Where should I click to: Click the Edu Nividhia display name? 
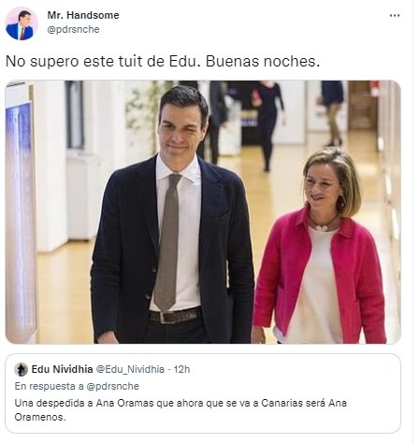click(x=62, y=369)
